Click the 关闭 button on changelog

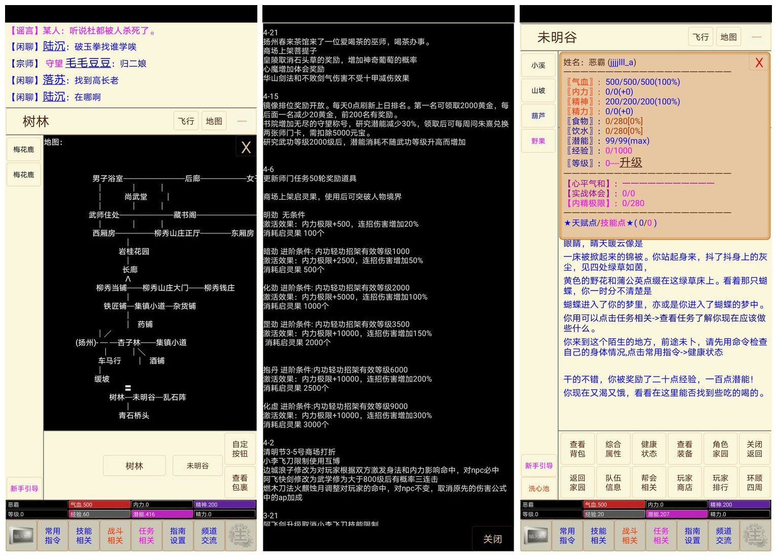pos(492,539)
